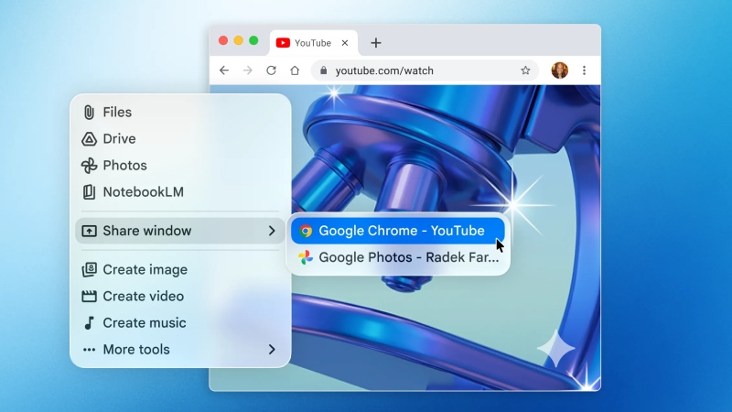Click the Files paperclip icon
The height and width of the screenshot is (412, 732).
click(89, 112)
